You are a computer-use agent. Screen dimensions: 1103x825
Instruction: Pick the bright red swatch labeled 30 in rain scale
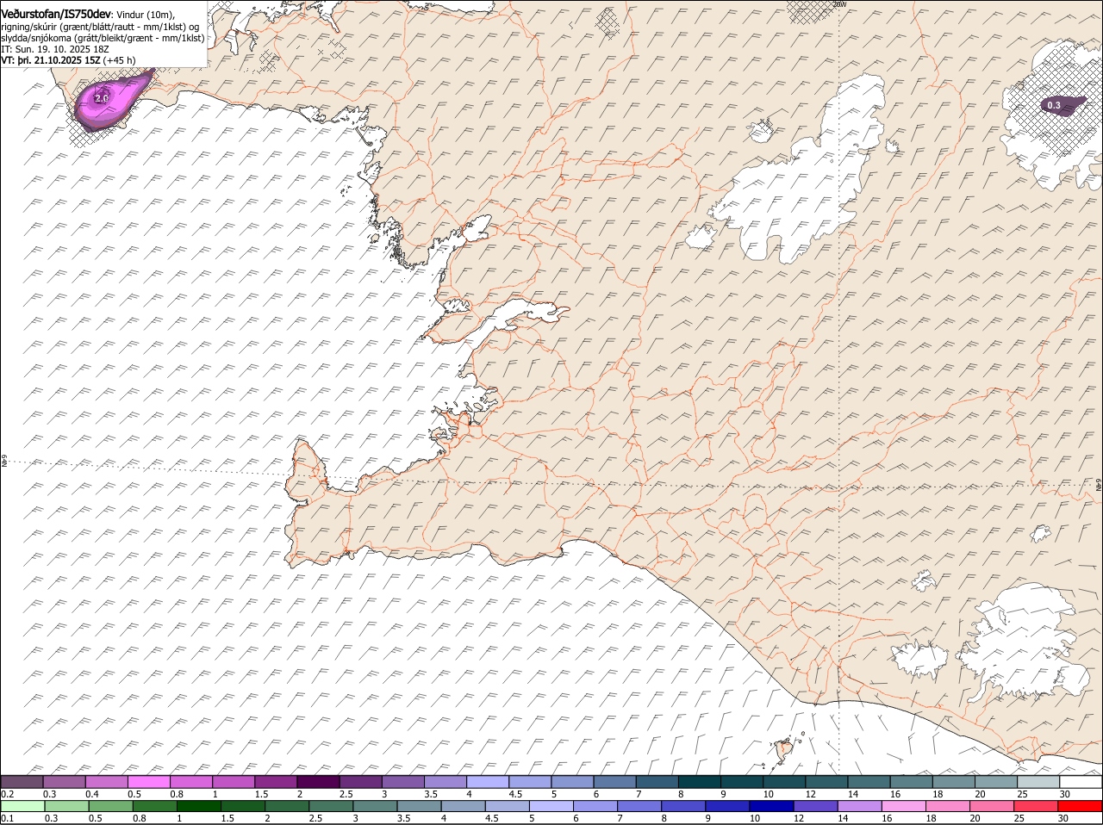1081,806
